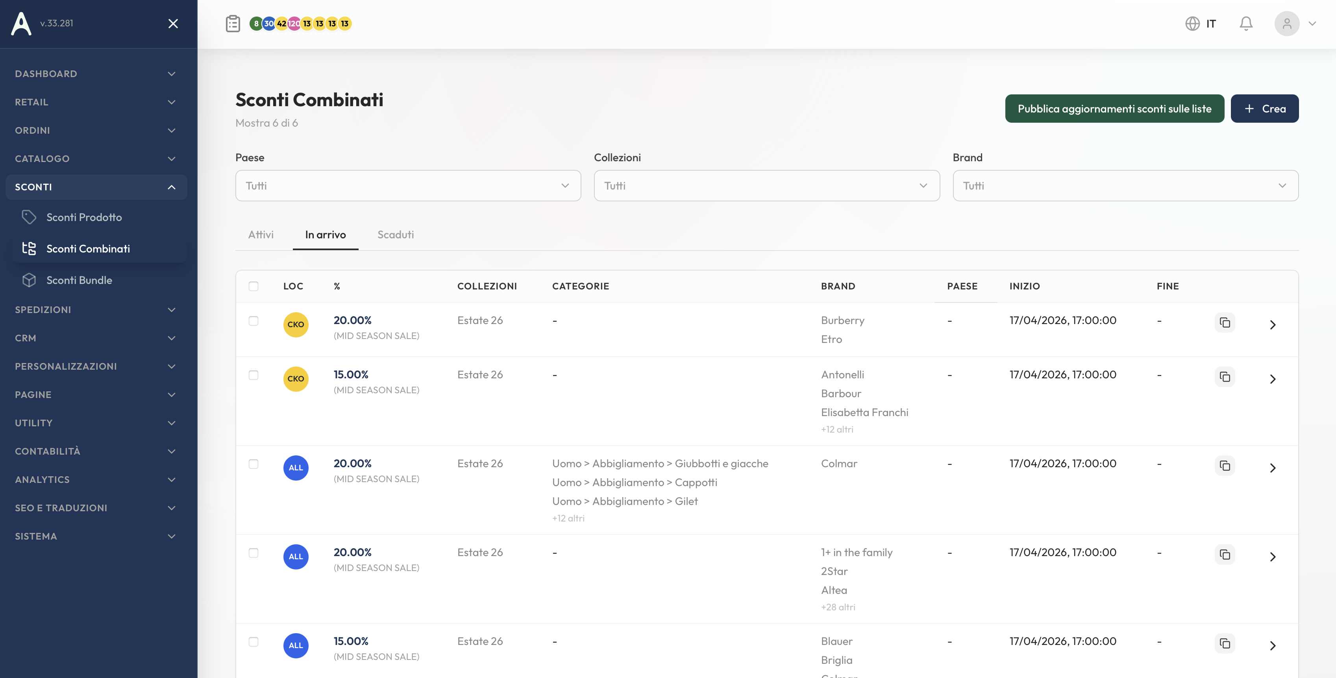Click '+12 altri' under Uomo Gilet category
The image size is (1336, 678).
click(568, 518)
